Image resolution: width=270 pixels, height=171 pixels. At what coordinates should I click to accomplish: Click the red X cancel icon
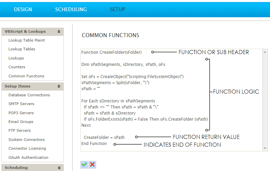(92, 165)
